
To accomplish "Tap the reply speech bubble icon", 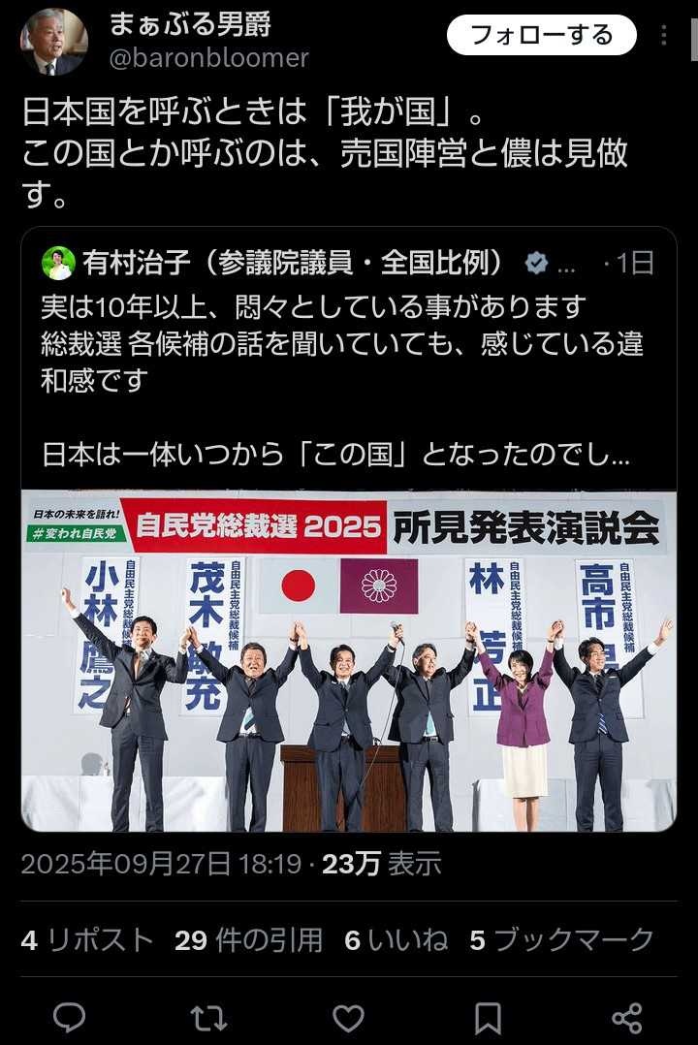I will [x=70, y=1018].
